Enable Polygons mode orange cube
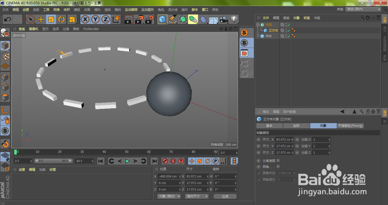The width and height of the screenshot is (388, 205). pyautogui.click(x=5, y=97)
